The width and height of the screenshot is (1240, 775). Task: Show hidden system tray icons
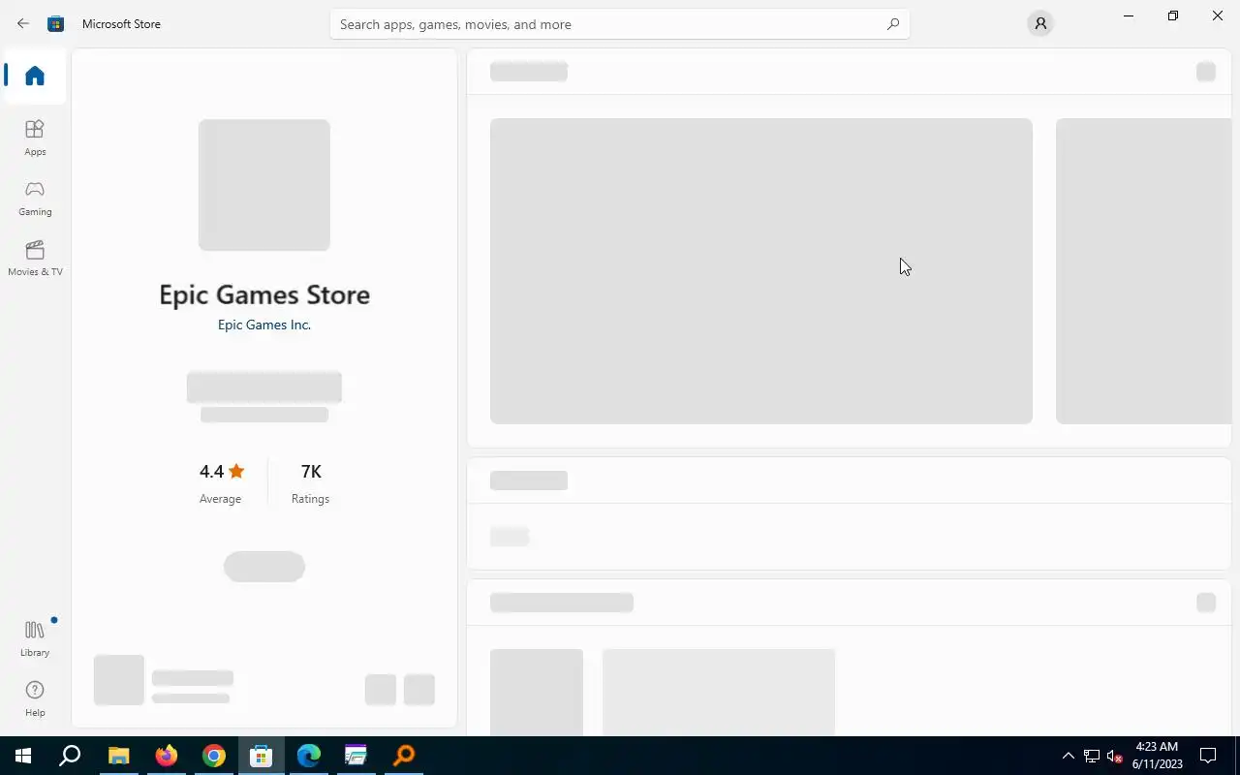1068,756
